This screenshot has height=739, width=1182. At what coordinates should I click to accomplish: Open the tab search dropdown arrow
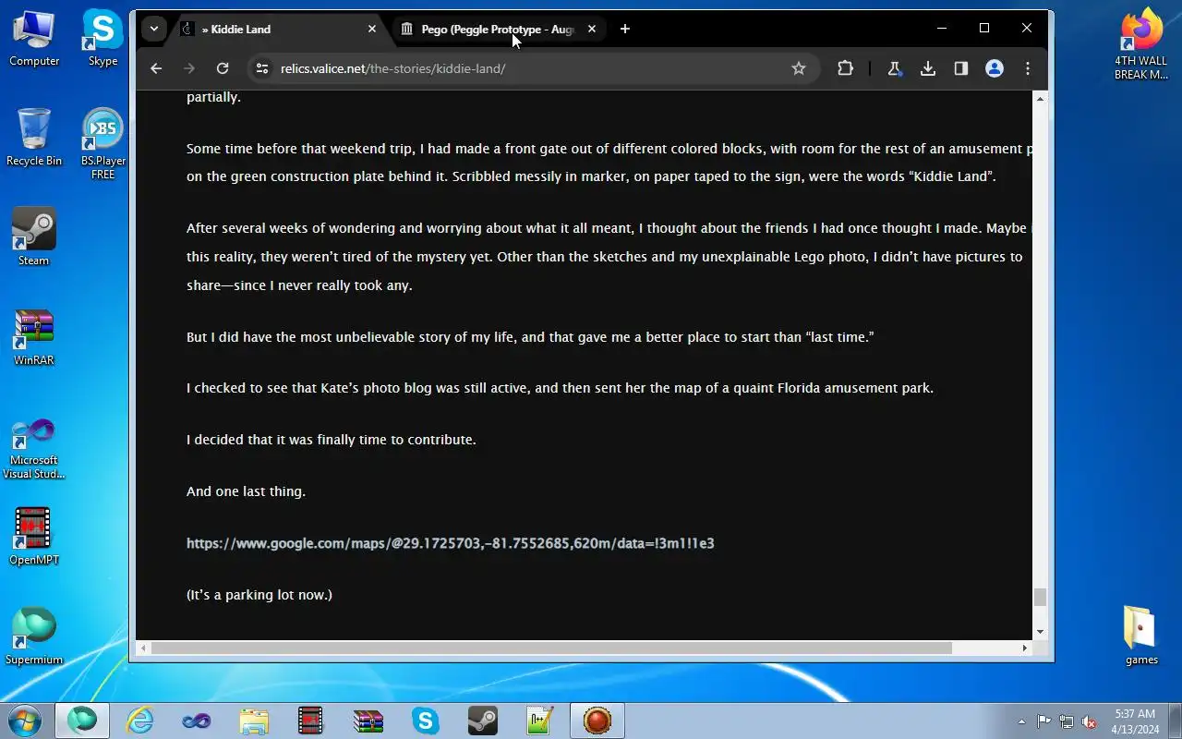(154, 29)
